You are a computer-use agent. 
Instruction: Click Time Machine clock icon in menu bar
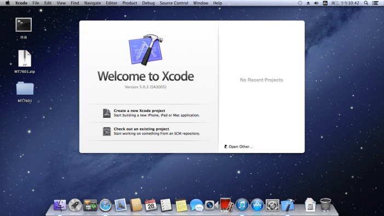coord(300,3)
